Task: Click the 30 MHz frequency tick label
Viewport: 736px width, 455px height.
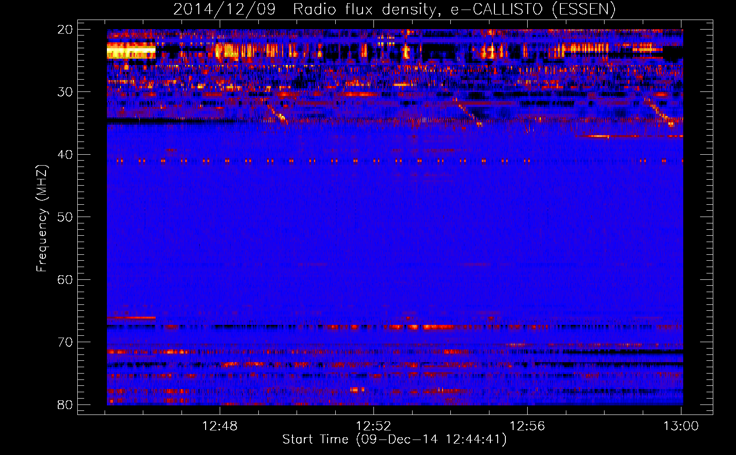Action: [65, 92]
